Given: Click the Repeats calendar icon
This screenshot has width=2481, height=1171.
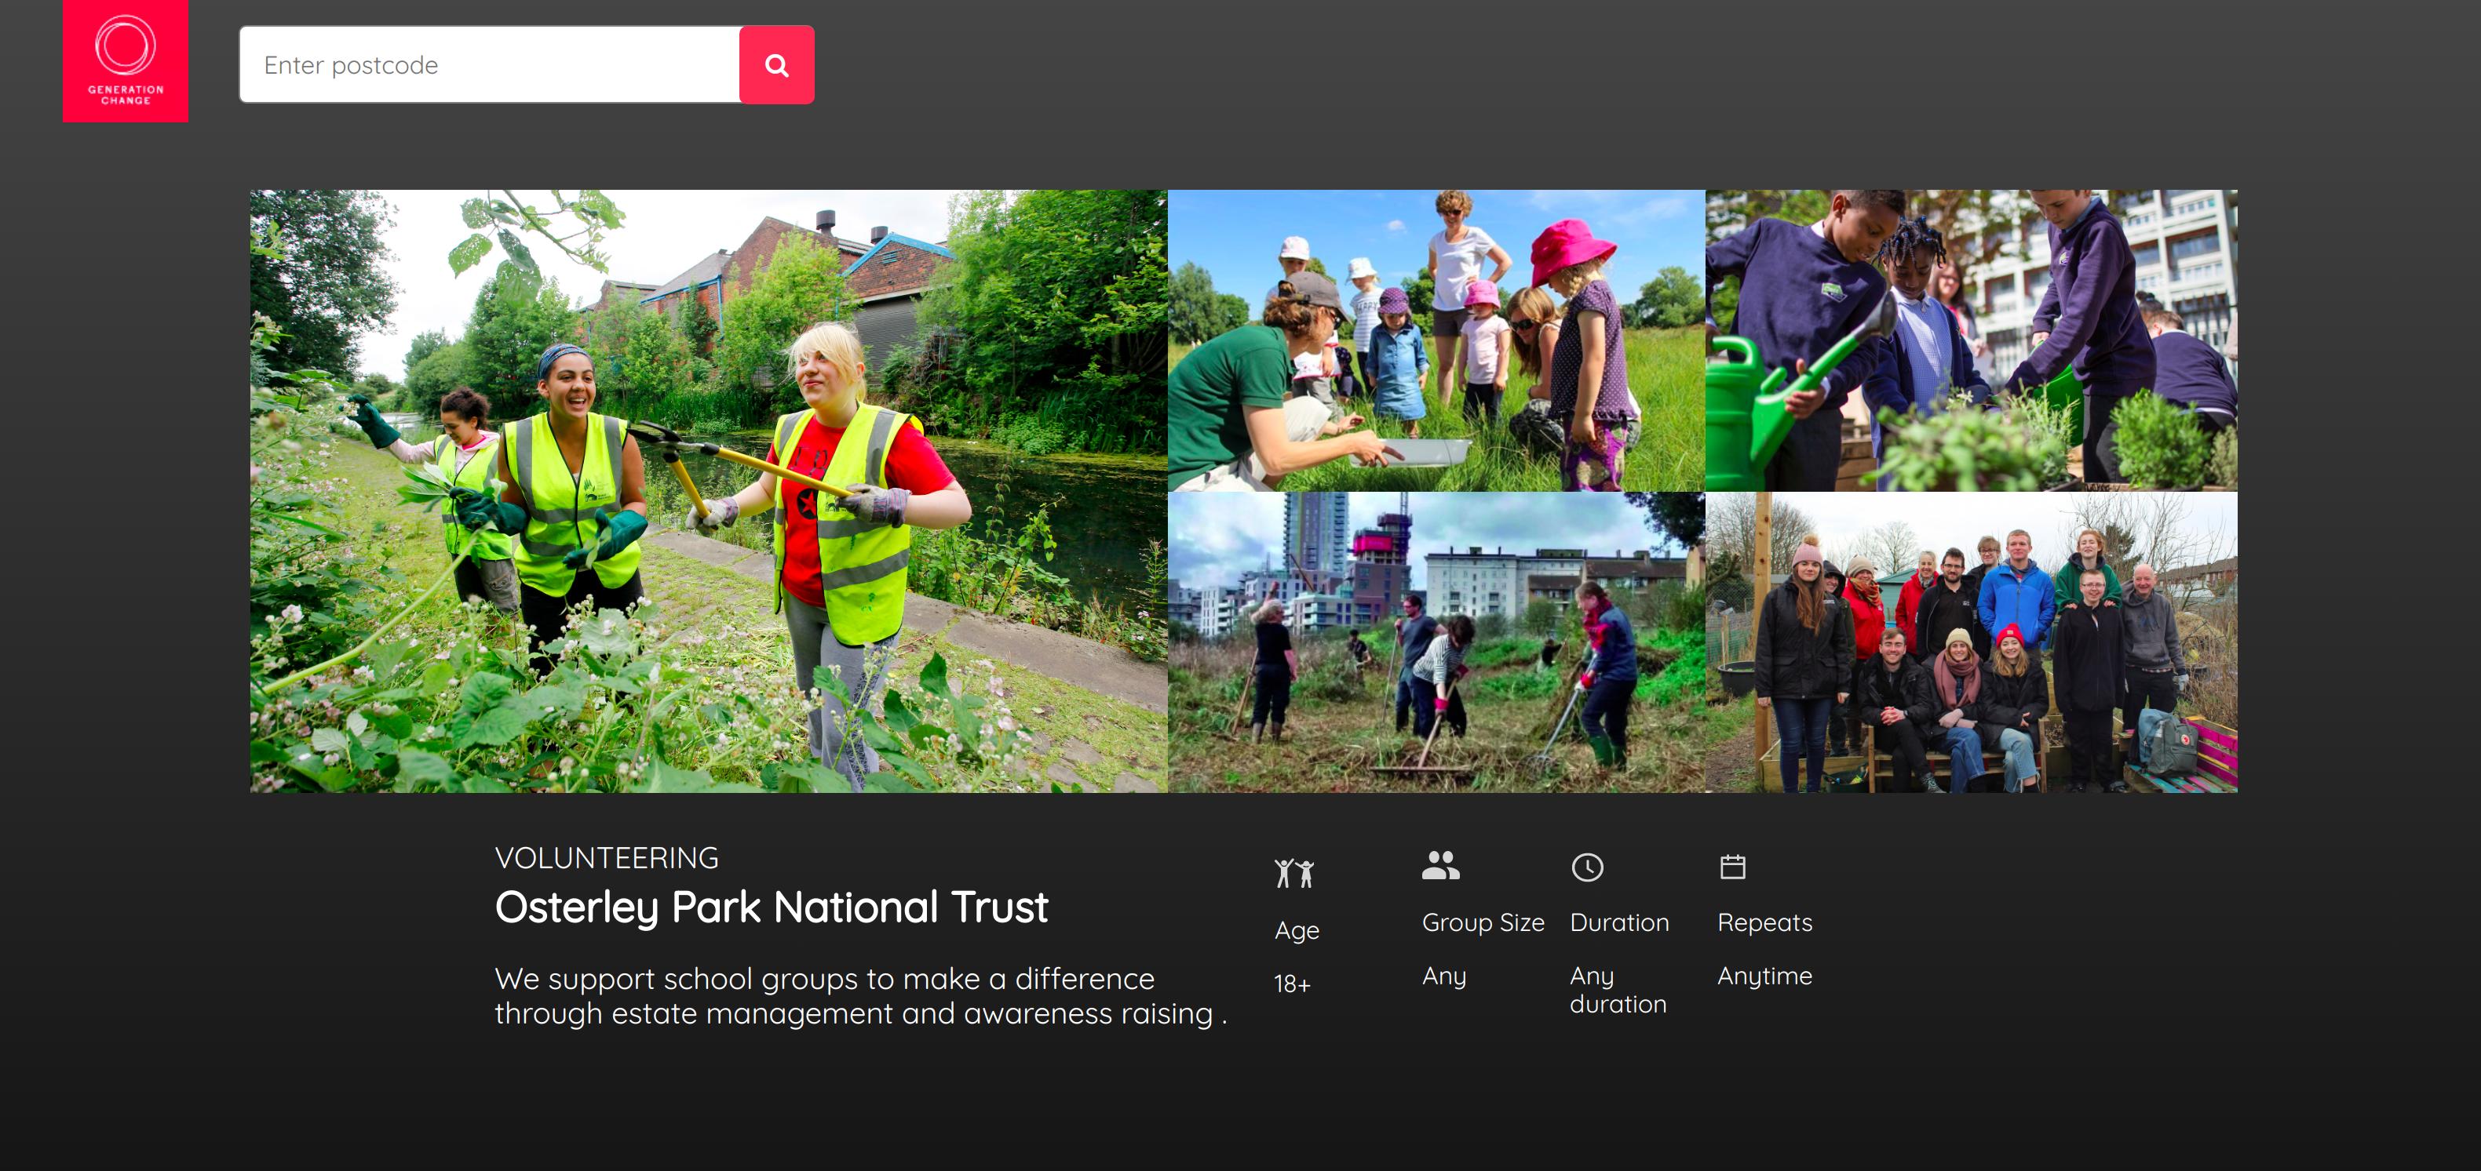Looking at the screenshot, I should point(1731,866).
